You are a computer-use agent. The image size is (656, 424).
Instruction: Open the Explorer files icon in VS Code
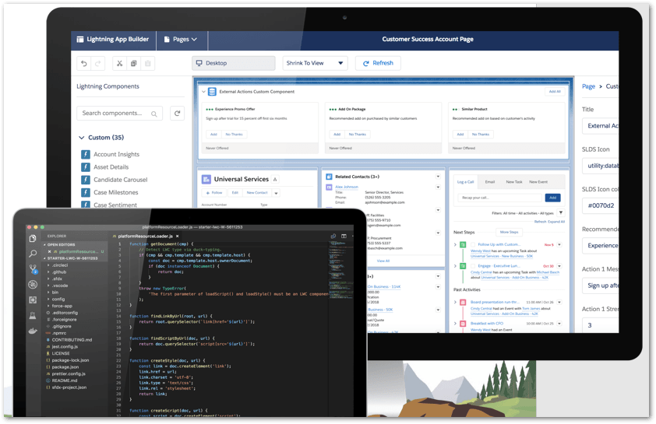[x=33, y=238]
